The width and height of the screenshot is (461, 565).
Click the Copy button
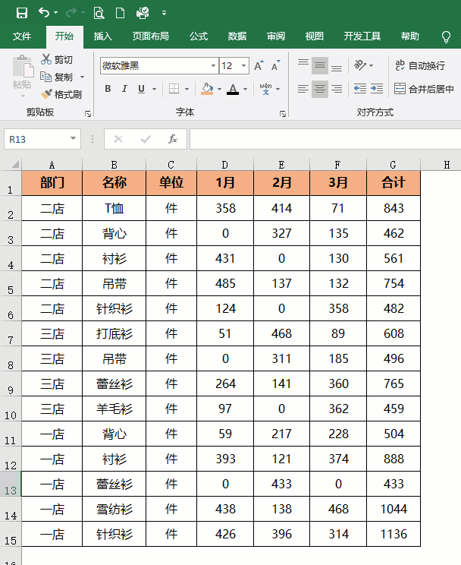[x=56, y=77]
